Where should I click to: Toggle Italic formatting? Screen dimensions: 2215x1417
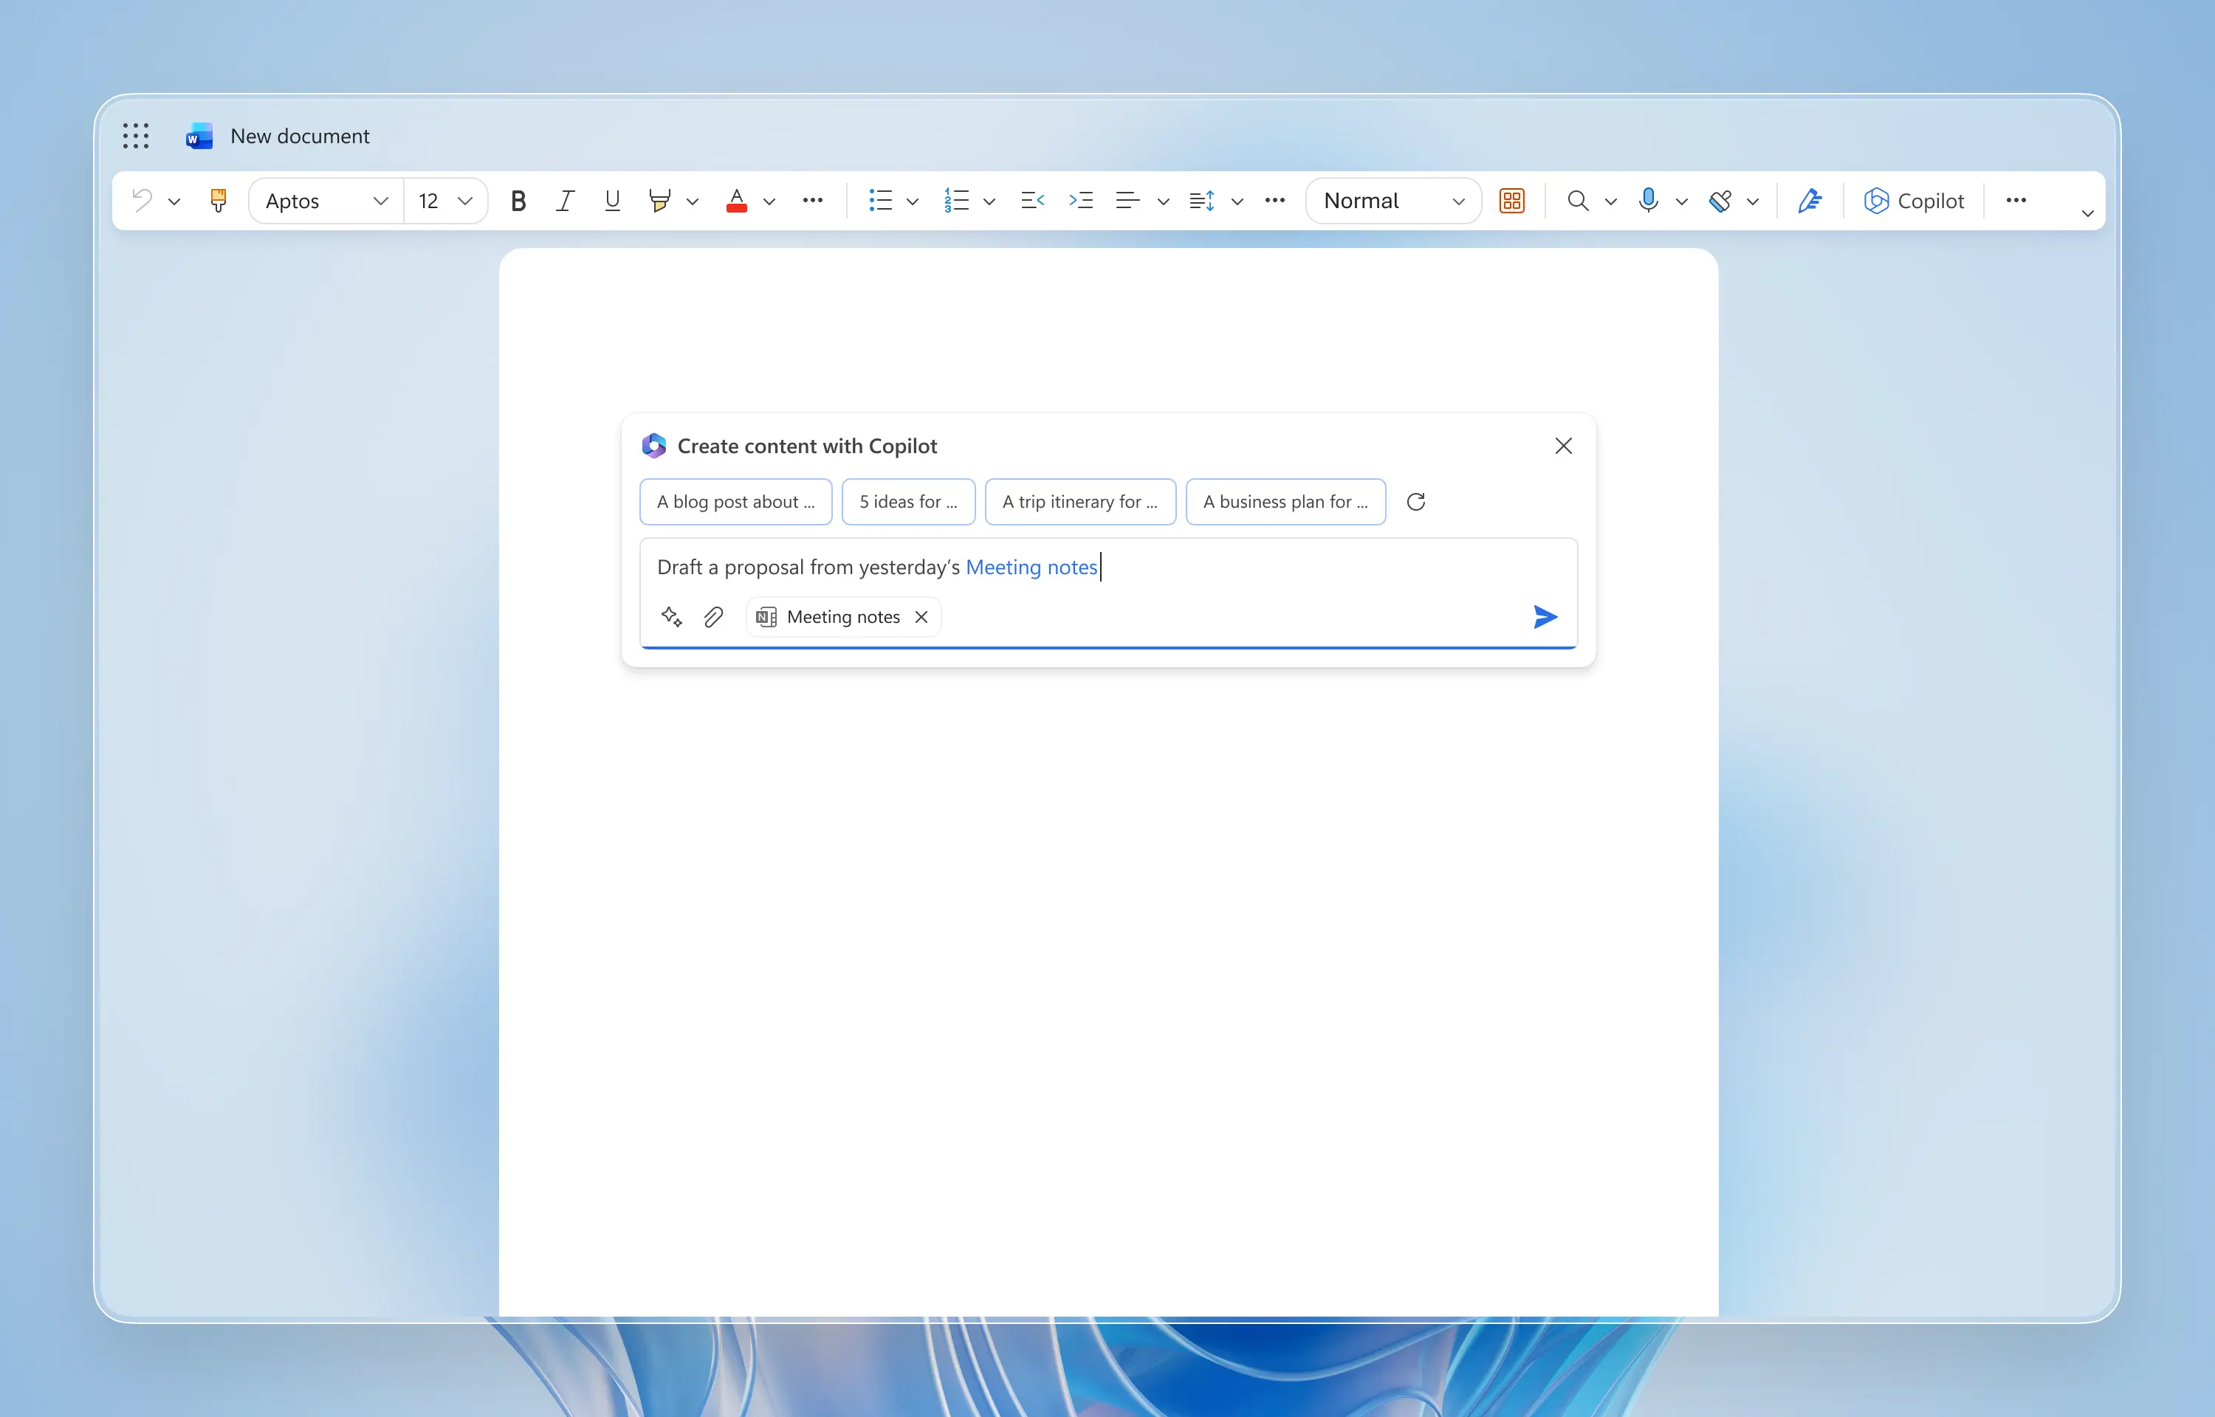click(565, 201)
